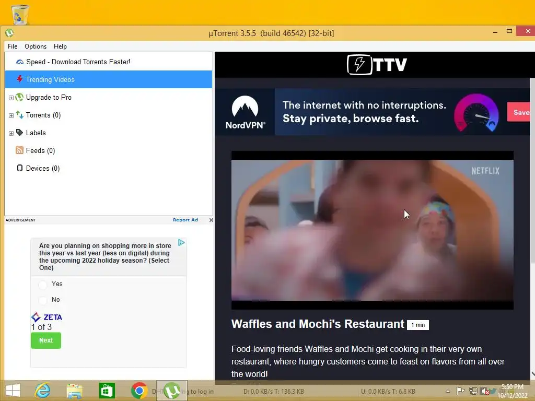Click the Next button in survey
The width and height of the screenshot is (535, 401).
tap(46, 340)
